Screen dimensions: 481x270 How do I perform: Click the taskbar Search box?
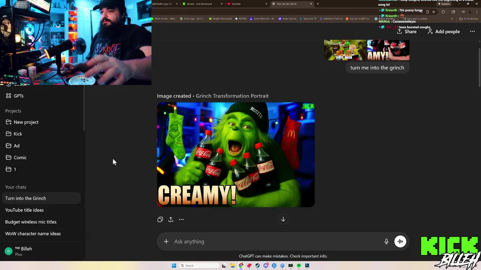coord(199,265)
